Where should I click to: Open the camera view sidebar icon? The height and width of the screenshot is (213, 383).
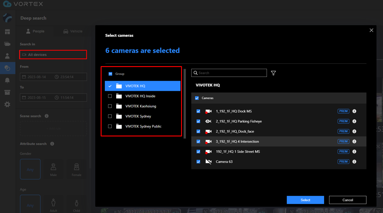[x=7, y=44]
